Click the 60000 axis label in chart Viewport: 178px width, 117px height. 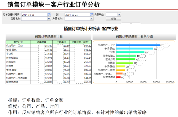(143, 82)
